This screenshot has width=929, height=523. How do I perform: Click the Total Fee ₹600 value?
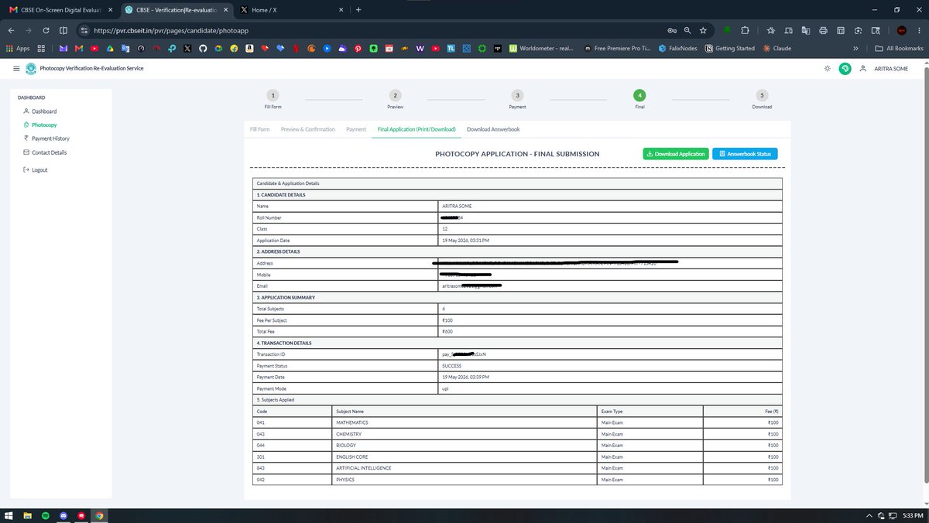[447, 331]
